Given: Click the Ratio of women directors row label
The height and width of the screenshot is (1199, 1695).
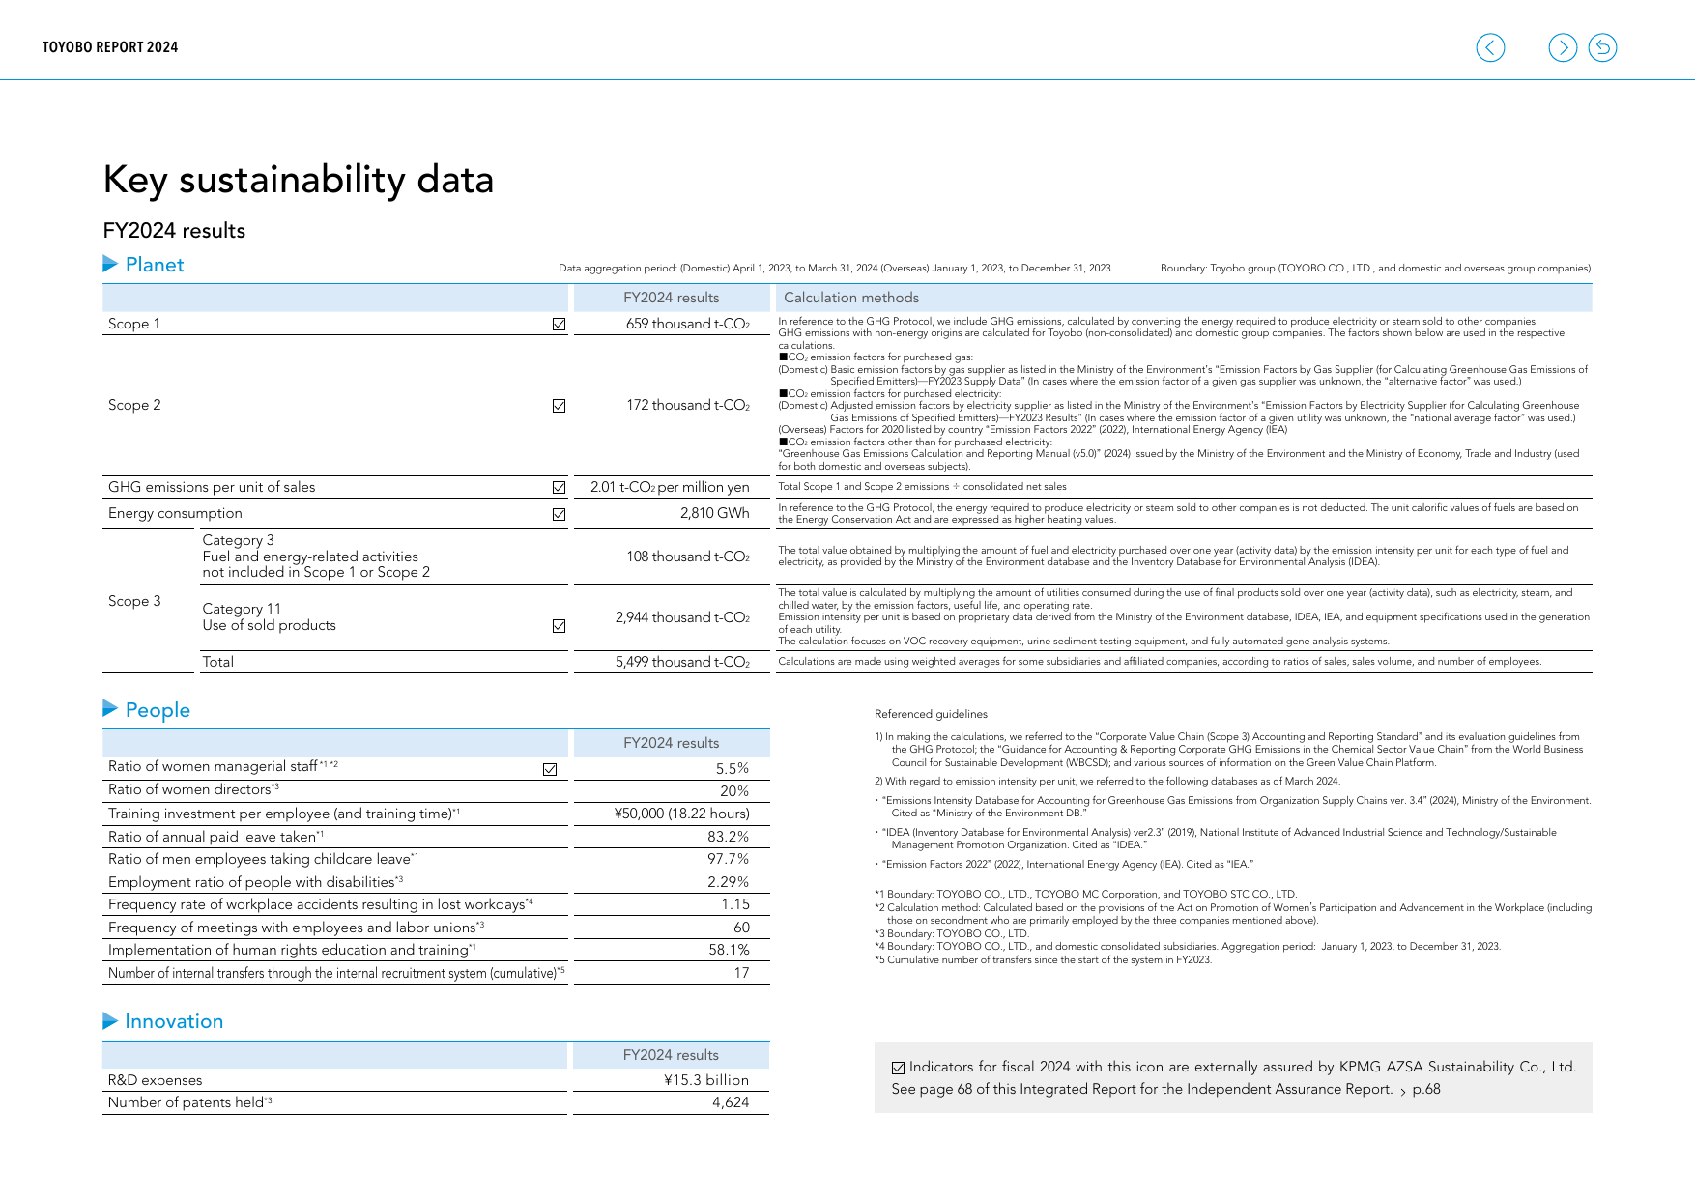Looking at the screenshot, I should point(193,789).
